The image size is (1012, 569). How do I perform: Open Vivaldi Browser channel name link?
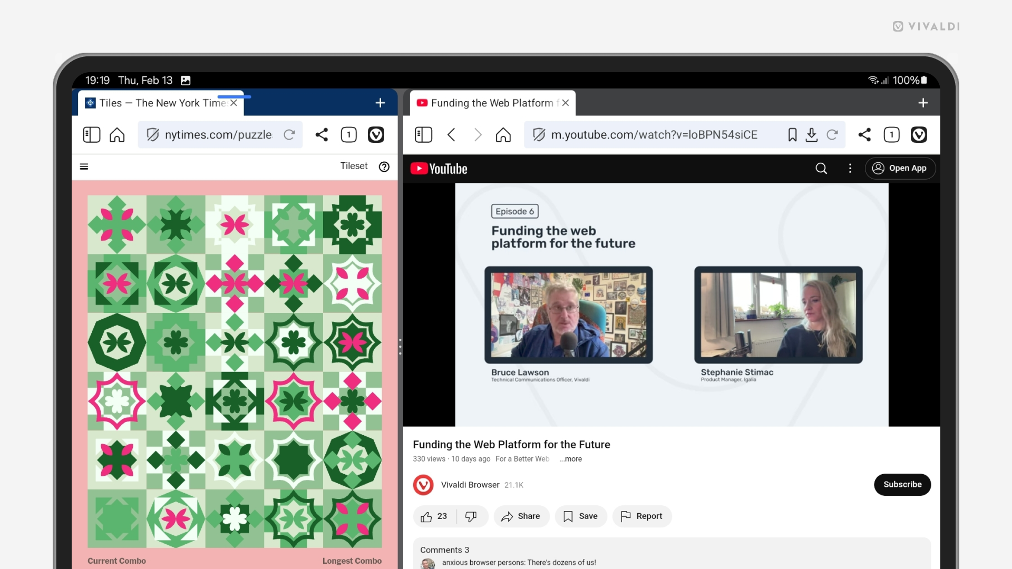[470, 485]
